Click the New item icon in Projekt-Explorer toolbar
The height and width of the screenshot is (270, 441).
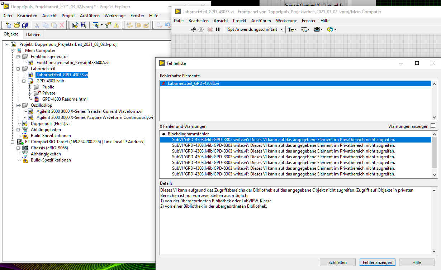click(x=9, y=25)
